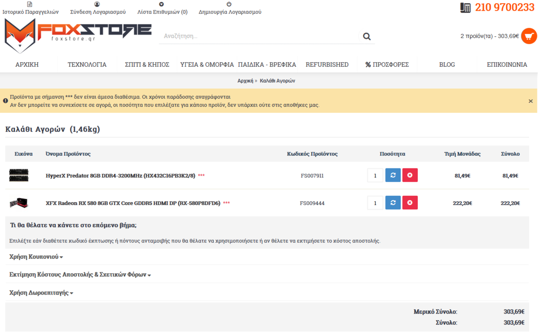Expand Χρήση Δωροεπιταγής section

pos(41,293)
